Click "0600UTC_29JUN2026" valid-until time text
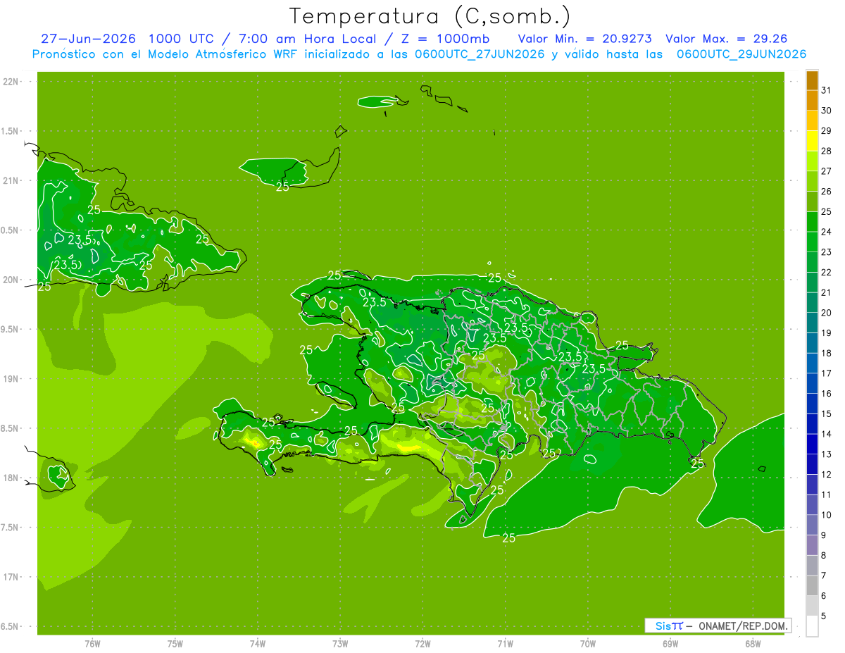Screen dimensions: 845x653 (x=742, y=54)
